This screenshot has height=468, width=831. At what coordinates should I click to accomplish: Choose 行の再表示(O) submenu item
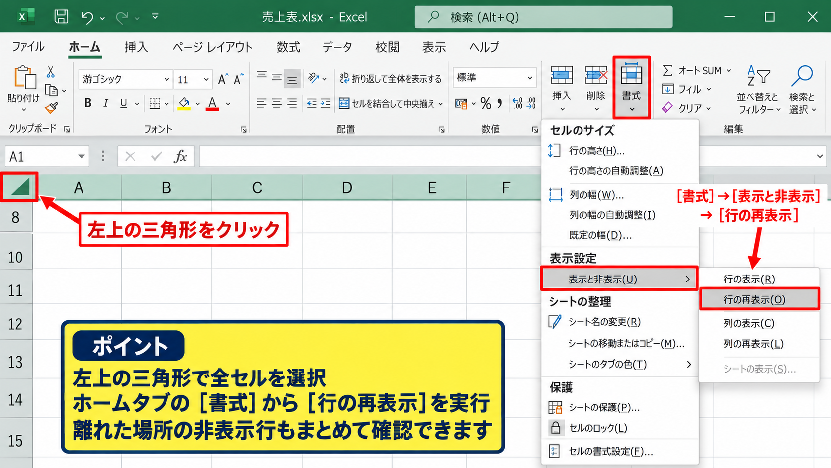point(759,299)
